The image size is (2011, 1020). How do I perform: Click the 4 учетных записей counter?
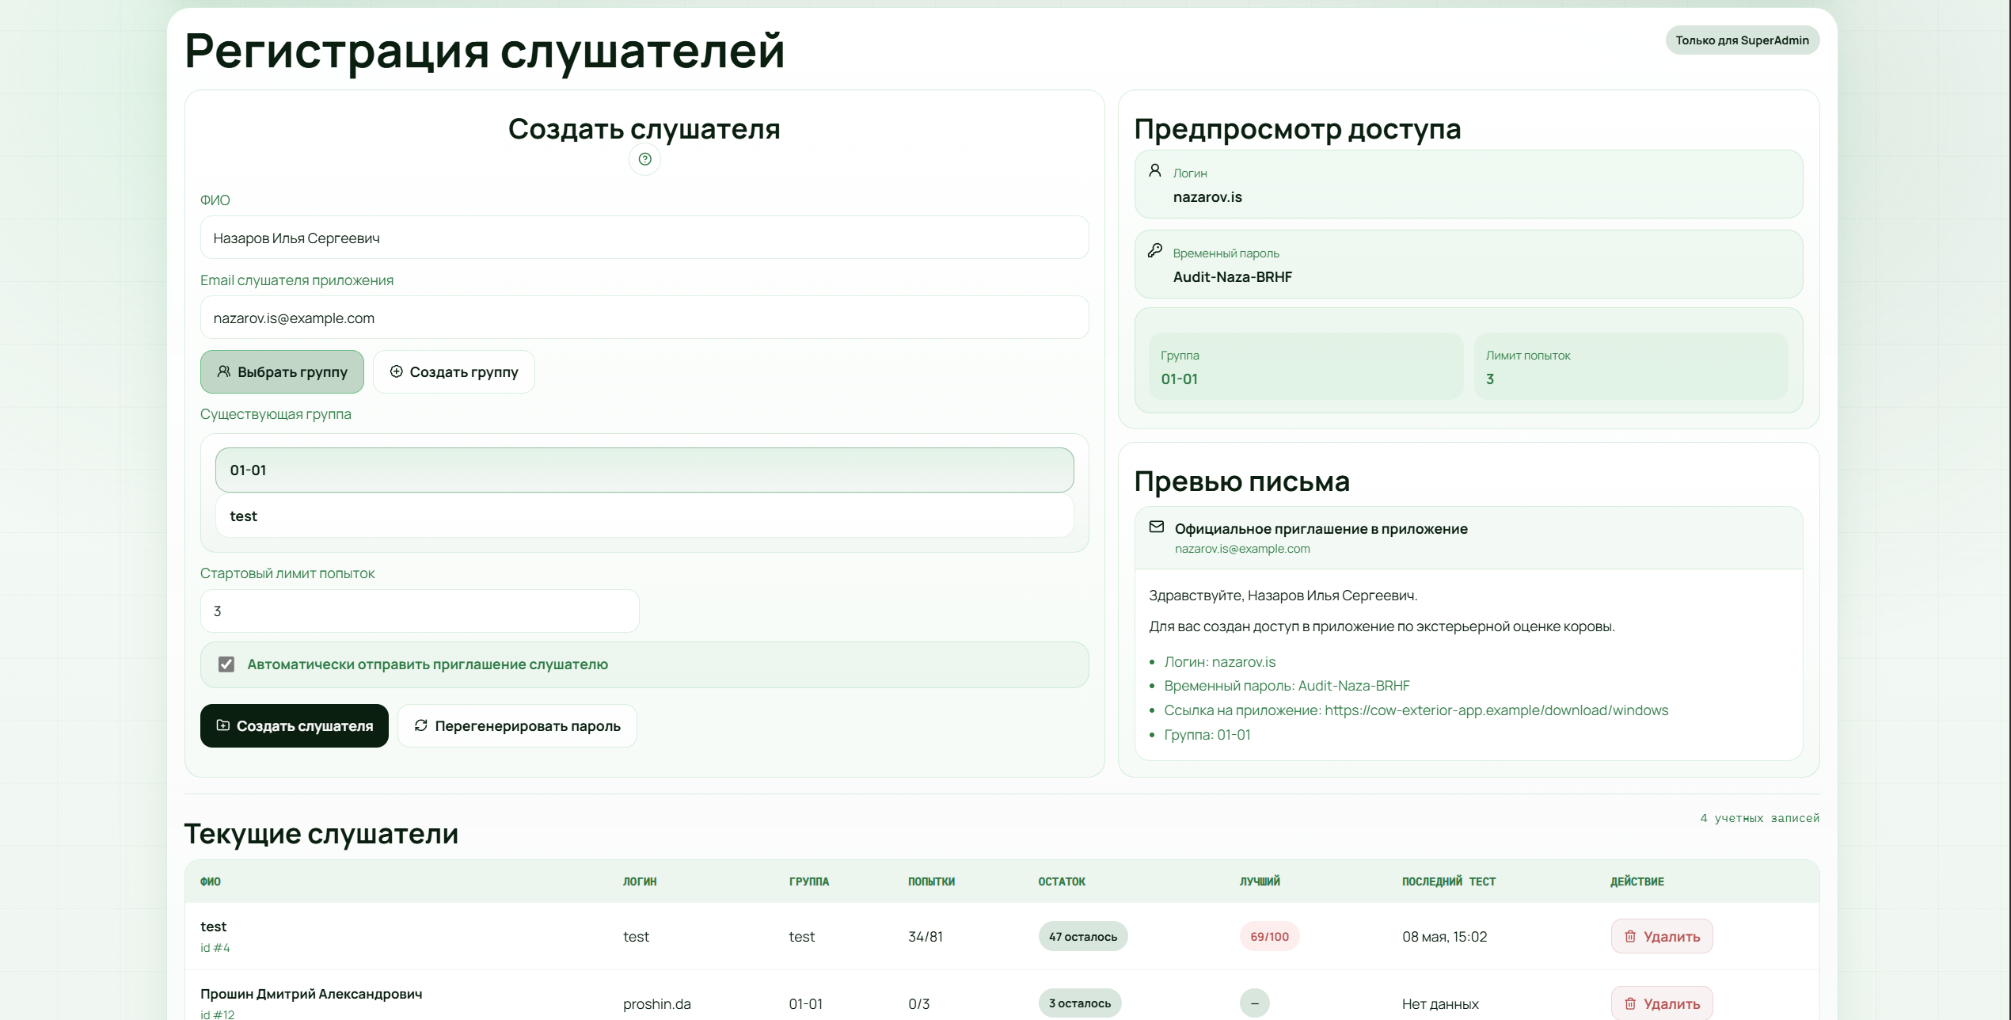(x=1760, y=818)
